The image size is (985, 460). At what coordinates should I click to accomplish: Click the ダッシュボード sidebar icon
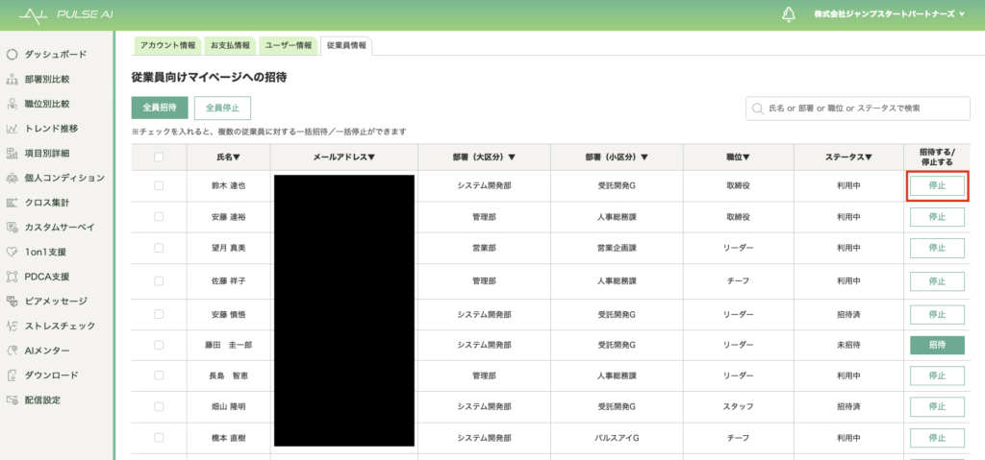(12, 55)
